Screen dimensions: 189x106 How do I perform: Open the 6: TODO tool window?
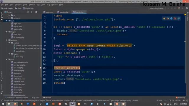[x=36, y=97]
